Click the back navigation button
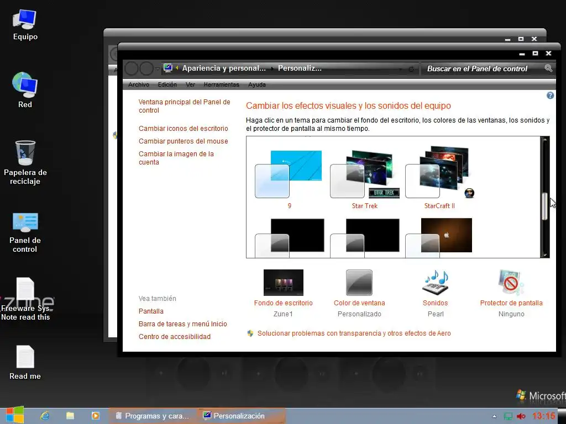Viewport: 566px width, 424px height. [132, 68]
